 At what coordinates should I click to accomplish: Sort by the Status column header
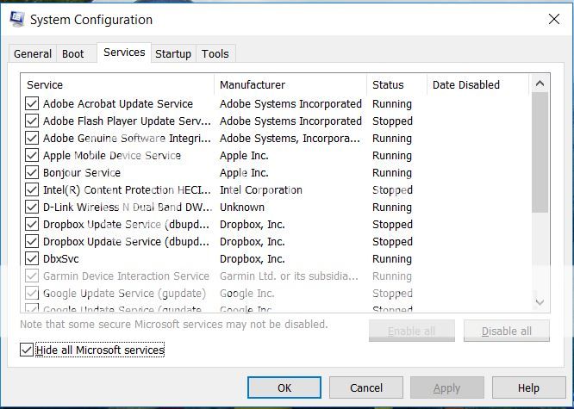pos(396,85)
